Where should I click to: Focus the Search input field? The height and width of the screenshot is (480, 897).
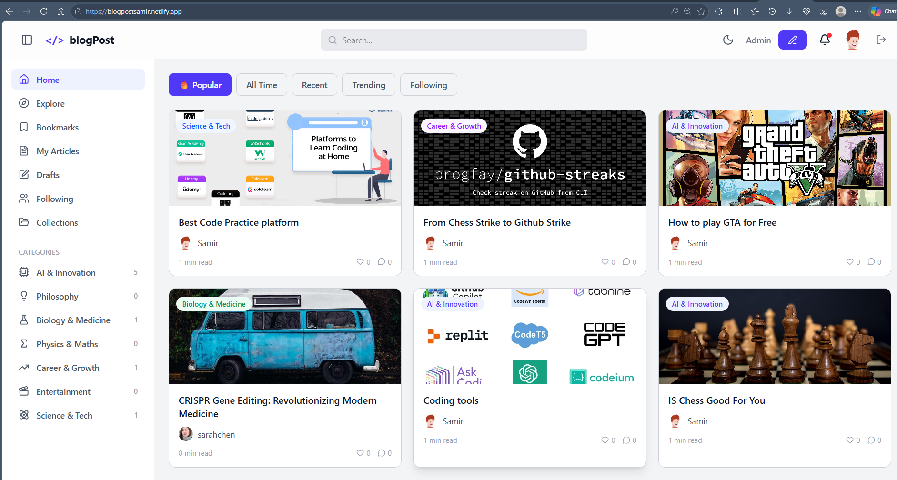(454, 40)
